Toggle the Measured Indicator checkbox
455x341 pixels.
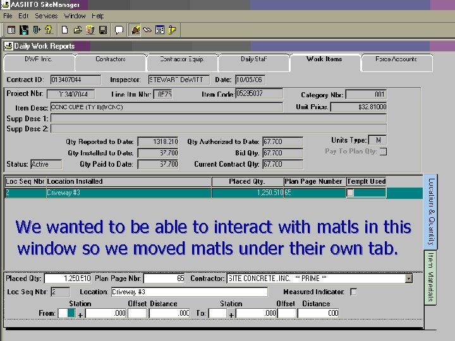[x=353, y=292]
